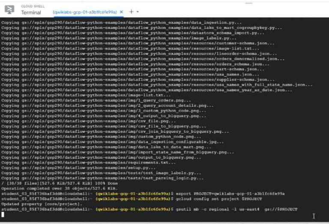329x224 pixels.
Task: Click the 38/38 files 100% Done progress line
Action: [60, 183]
